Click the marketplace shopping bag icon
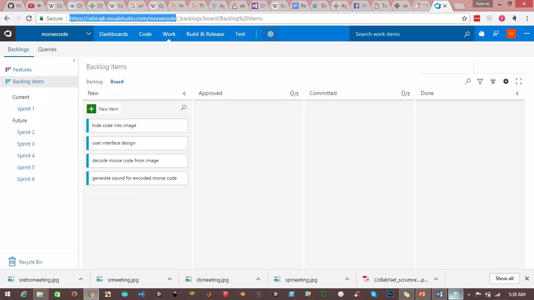Viewport: 534px width, 300px height. click(x=481, y=34)
